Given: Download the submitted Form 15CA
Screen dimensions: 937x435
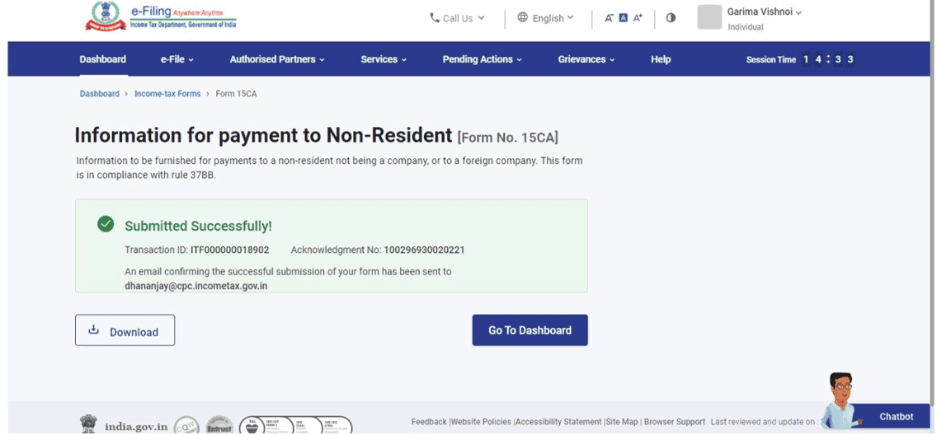Looking at the screenshot, I should pyautogui.click(x=125, y=331).
